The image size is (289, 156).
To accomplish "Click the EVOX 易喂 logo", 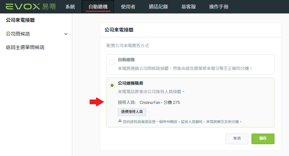I will [x=31, y=7].
